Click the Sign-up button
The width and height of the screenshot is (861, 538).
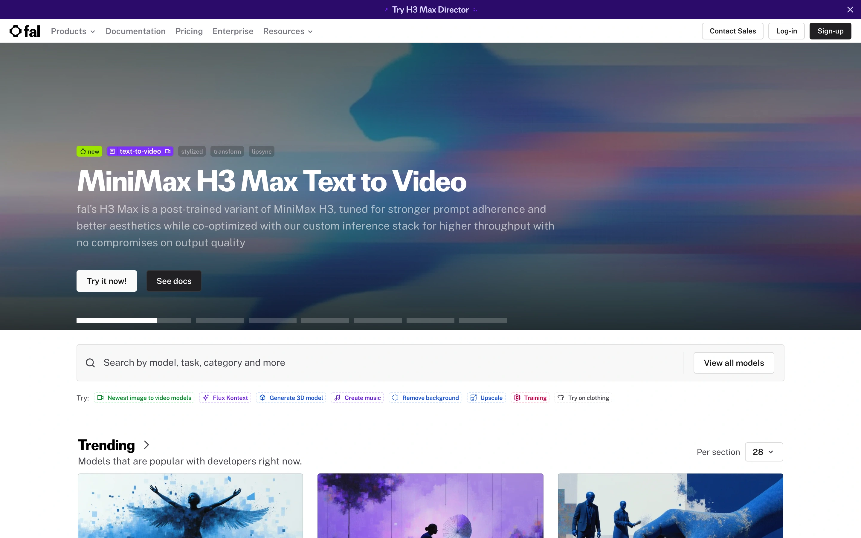830,31
